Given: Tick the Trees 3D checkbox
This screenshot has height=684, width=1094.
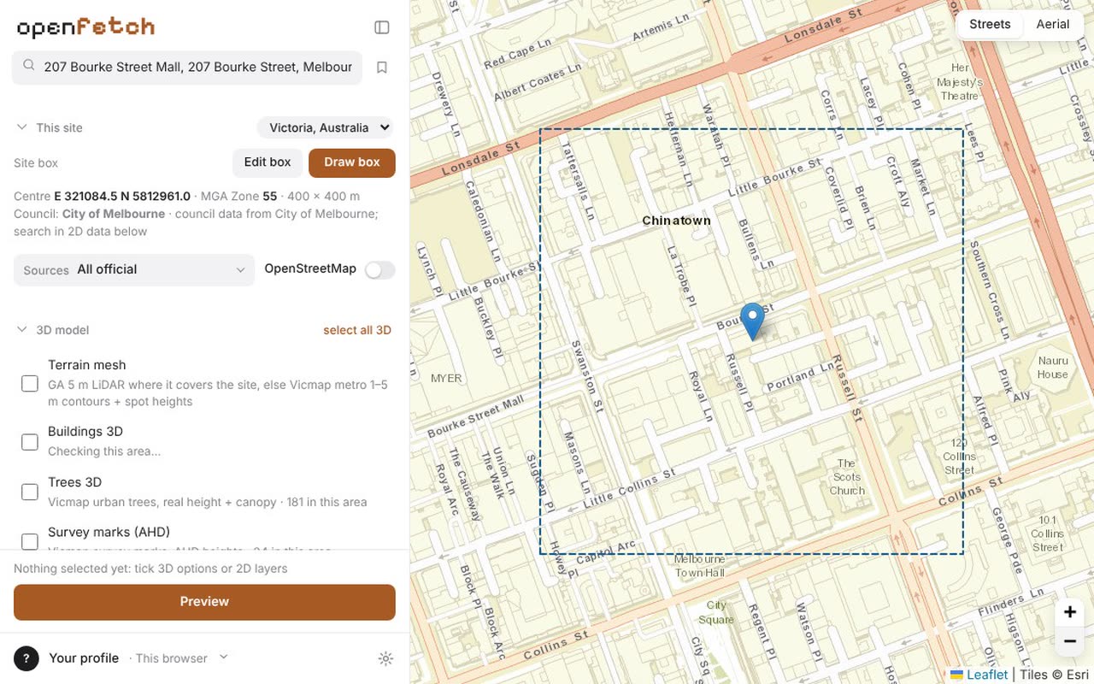Looking at the screenshot, I should point(30,492).
